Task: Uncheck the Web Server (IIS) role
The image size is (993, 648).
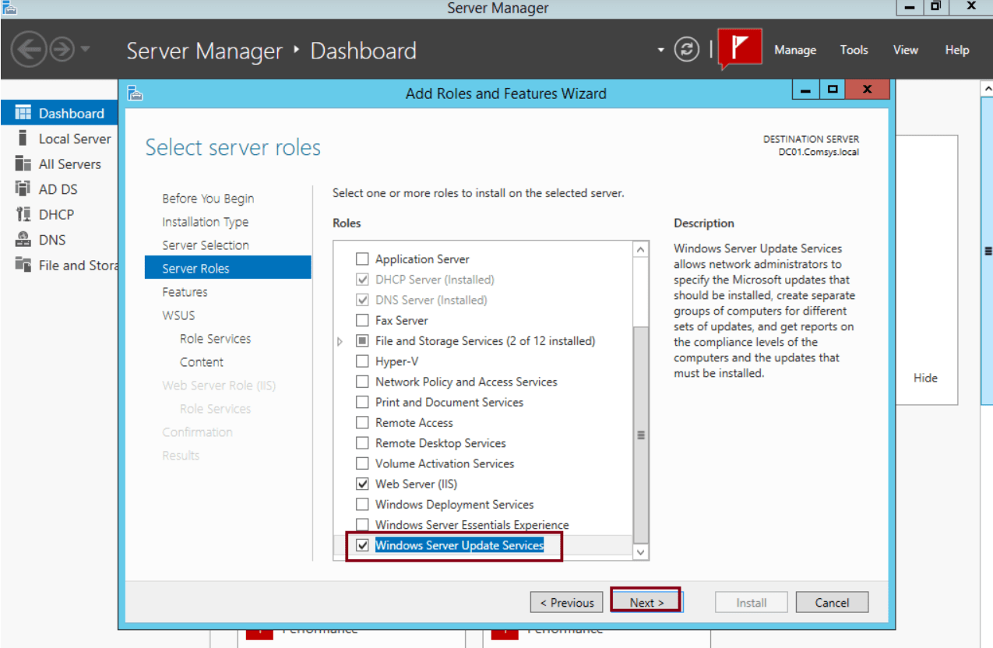Action: point(362,484)
